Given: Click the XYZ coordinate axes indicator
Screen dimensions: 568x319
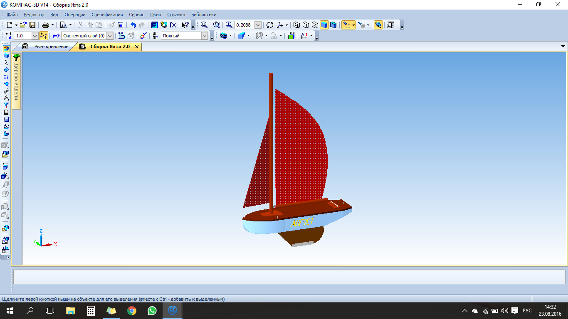Looking at the screenshot, I should (44, 239).
